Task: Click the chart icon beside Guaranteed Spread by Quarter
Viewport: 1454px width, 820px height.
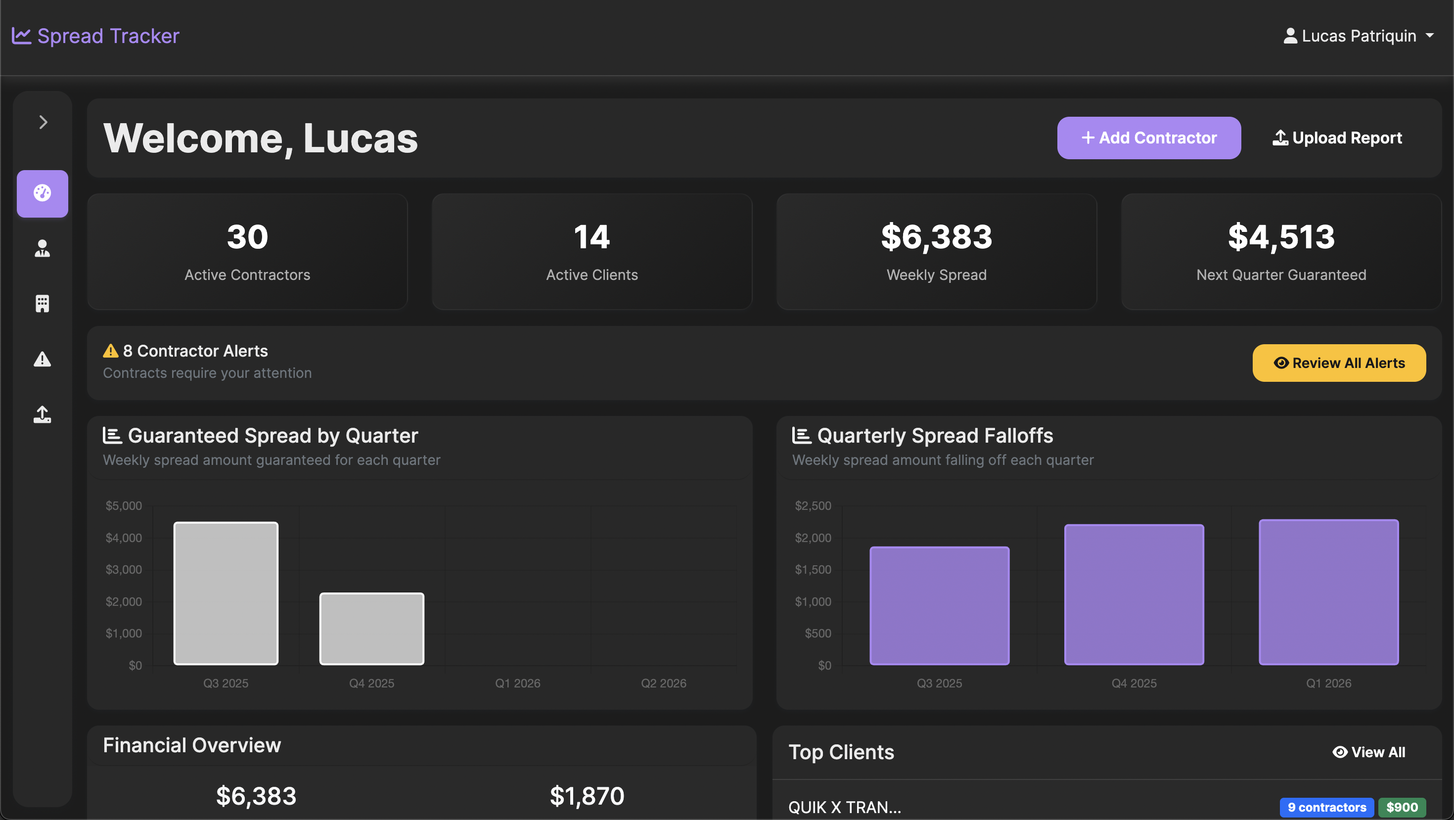Action: [x=112, y=435]
